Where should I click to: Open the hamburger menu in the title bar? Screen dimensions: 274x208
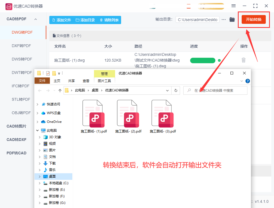point(233,6)
